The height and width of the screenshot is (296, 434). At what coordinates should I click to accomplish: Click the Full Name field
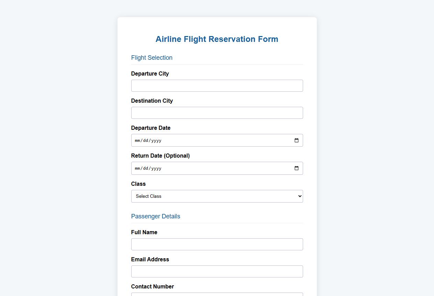coord(217,244)
